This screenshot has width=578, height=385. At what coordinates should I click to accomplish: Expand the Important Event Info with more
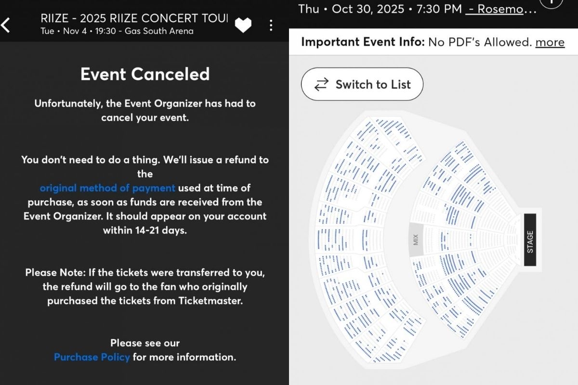click(550, 42)
